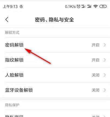Expand the chevron on the 指纹解锁 row

click(105, 60)
